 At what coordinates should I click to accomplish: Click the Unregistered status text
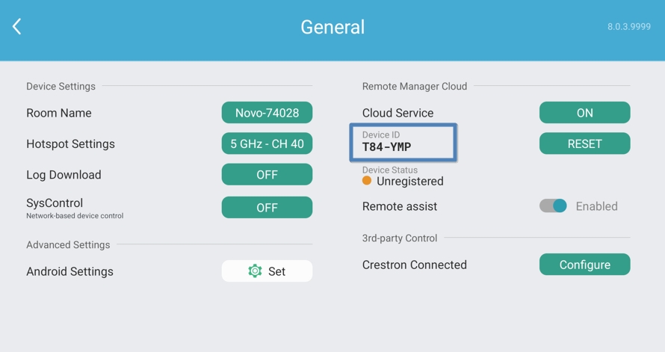[409, 182]
